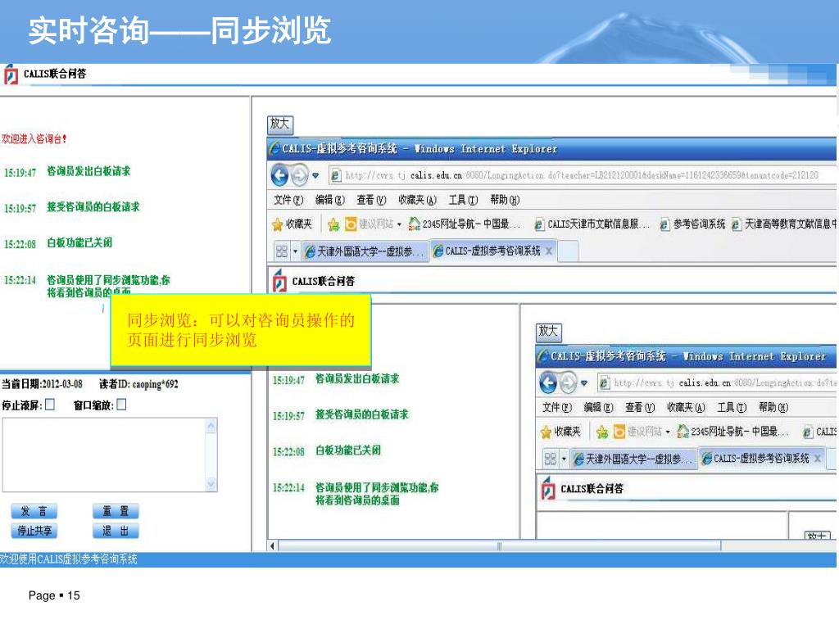
Task: Switch to 天津外国语大学 tab in inner nested browser
Action: pos(634,459)
